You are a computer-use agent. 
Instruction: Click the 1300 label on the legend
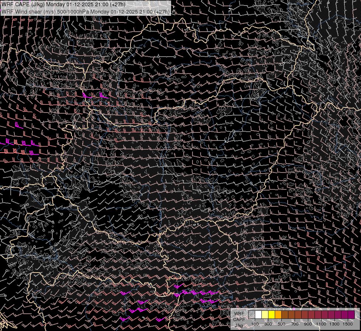(x=334, y=324)
